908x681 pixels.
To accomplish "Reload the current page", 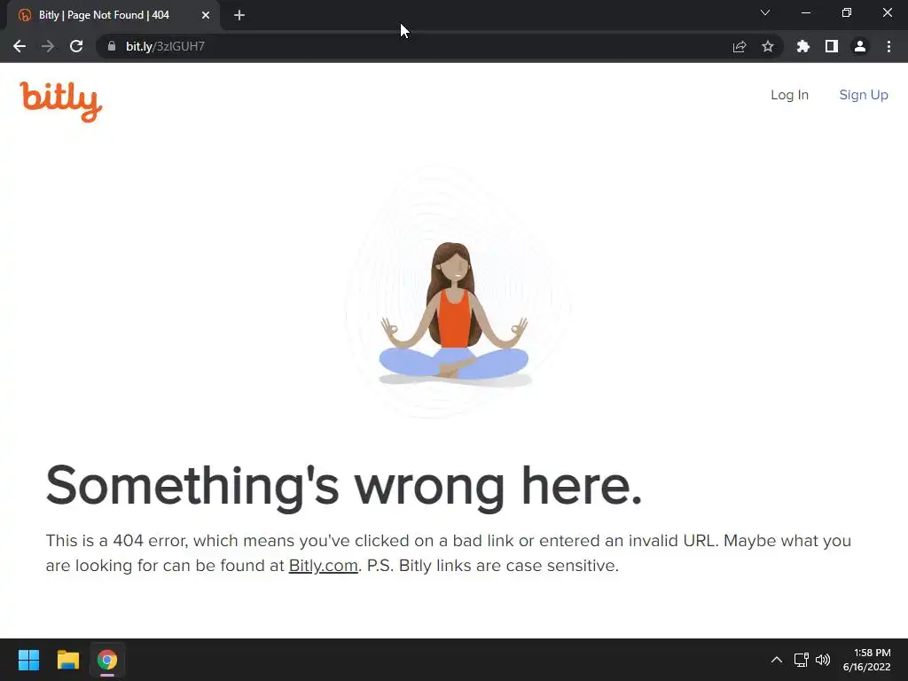I will tap(76, 46).
